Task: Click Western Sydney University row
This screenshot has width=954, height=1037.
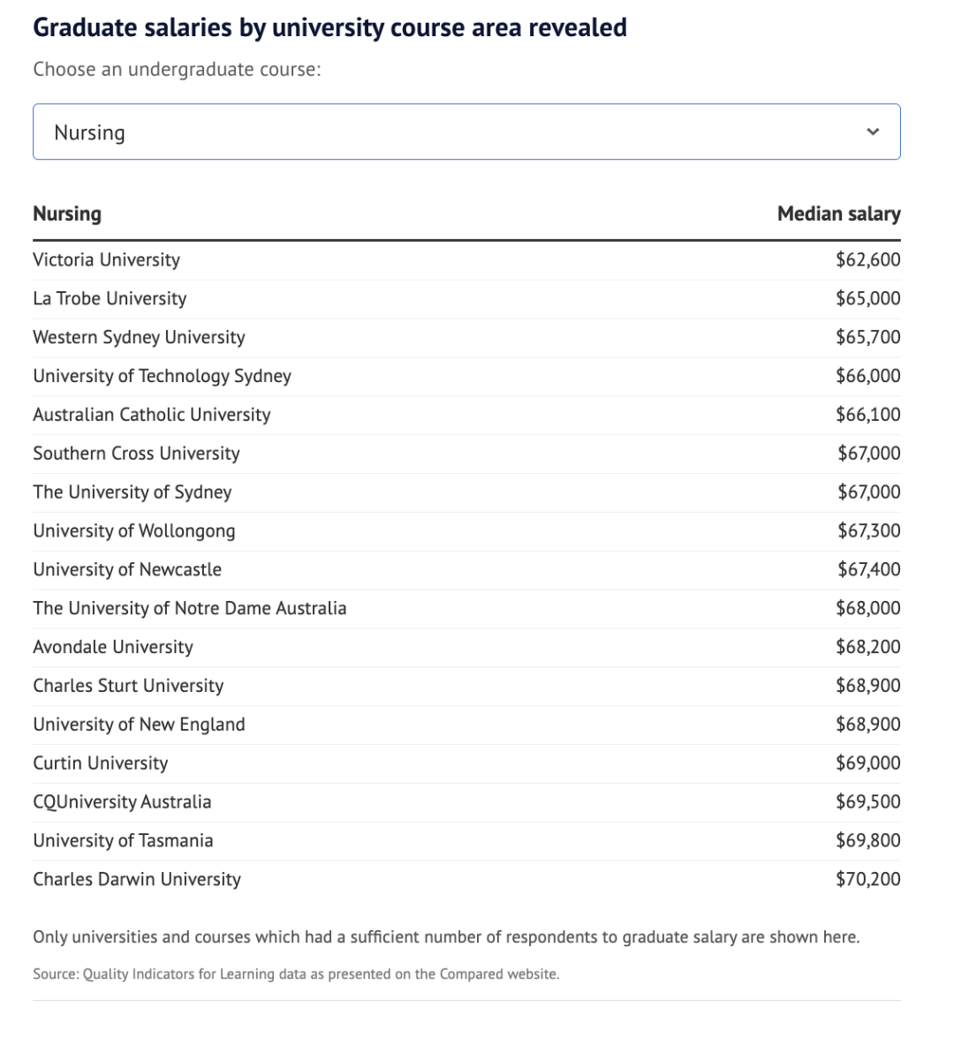Action: tap(139, 337)
